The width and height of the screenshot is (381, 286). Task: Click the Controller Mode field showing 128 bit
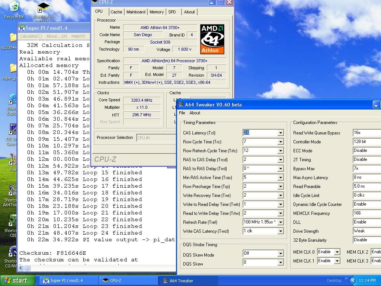point(366,142)
